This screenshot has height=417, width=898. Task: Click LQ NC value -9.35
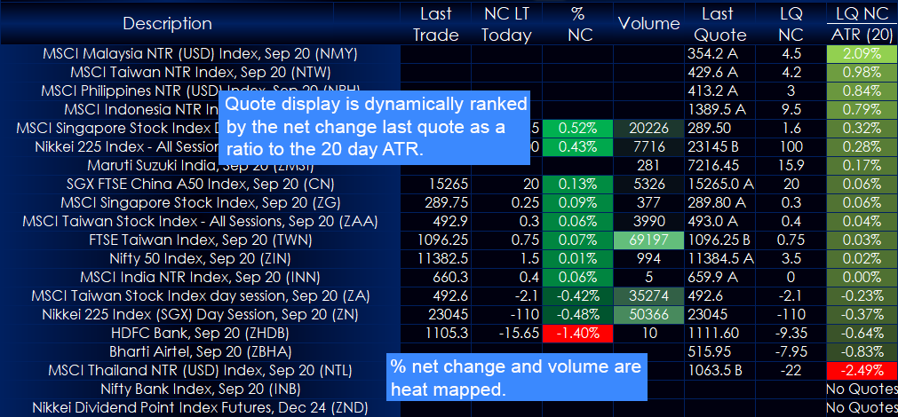(x=791, y=333)
